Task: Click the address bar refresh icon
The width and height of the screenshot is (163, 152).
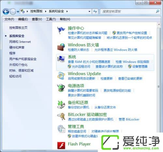Action: [x=95, y=11]
